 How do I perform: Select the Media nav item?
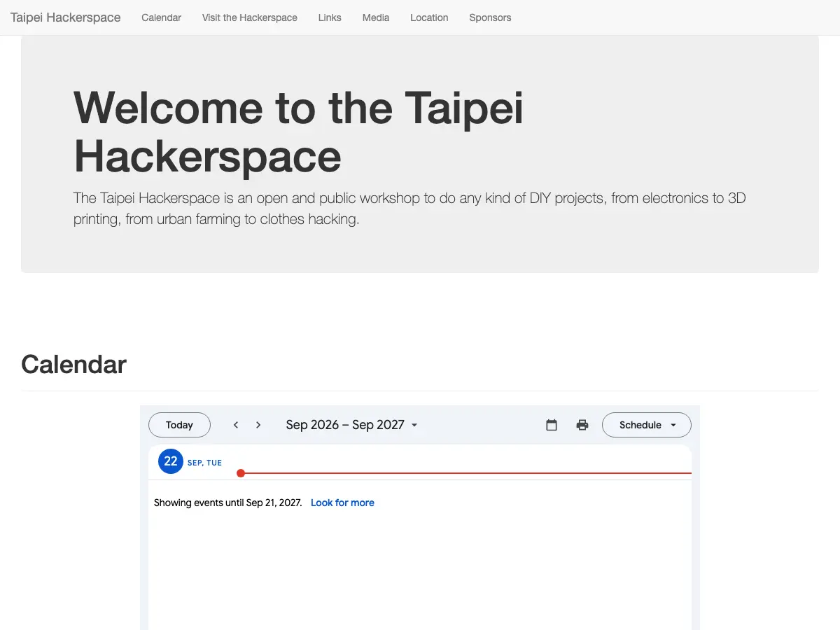[376, 17]
